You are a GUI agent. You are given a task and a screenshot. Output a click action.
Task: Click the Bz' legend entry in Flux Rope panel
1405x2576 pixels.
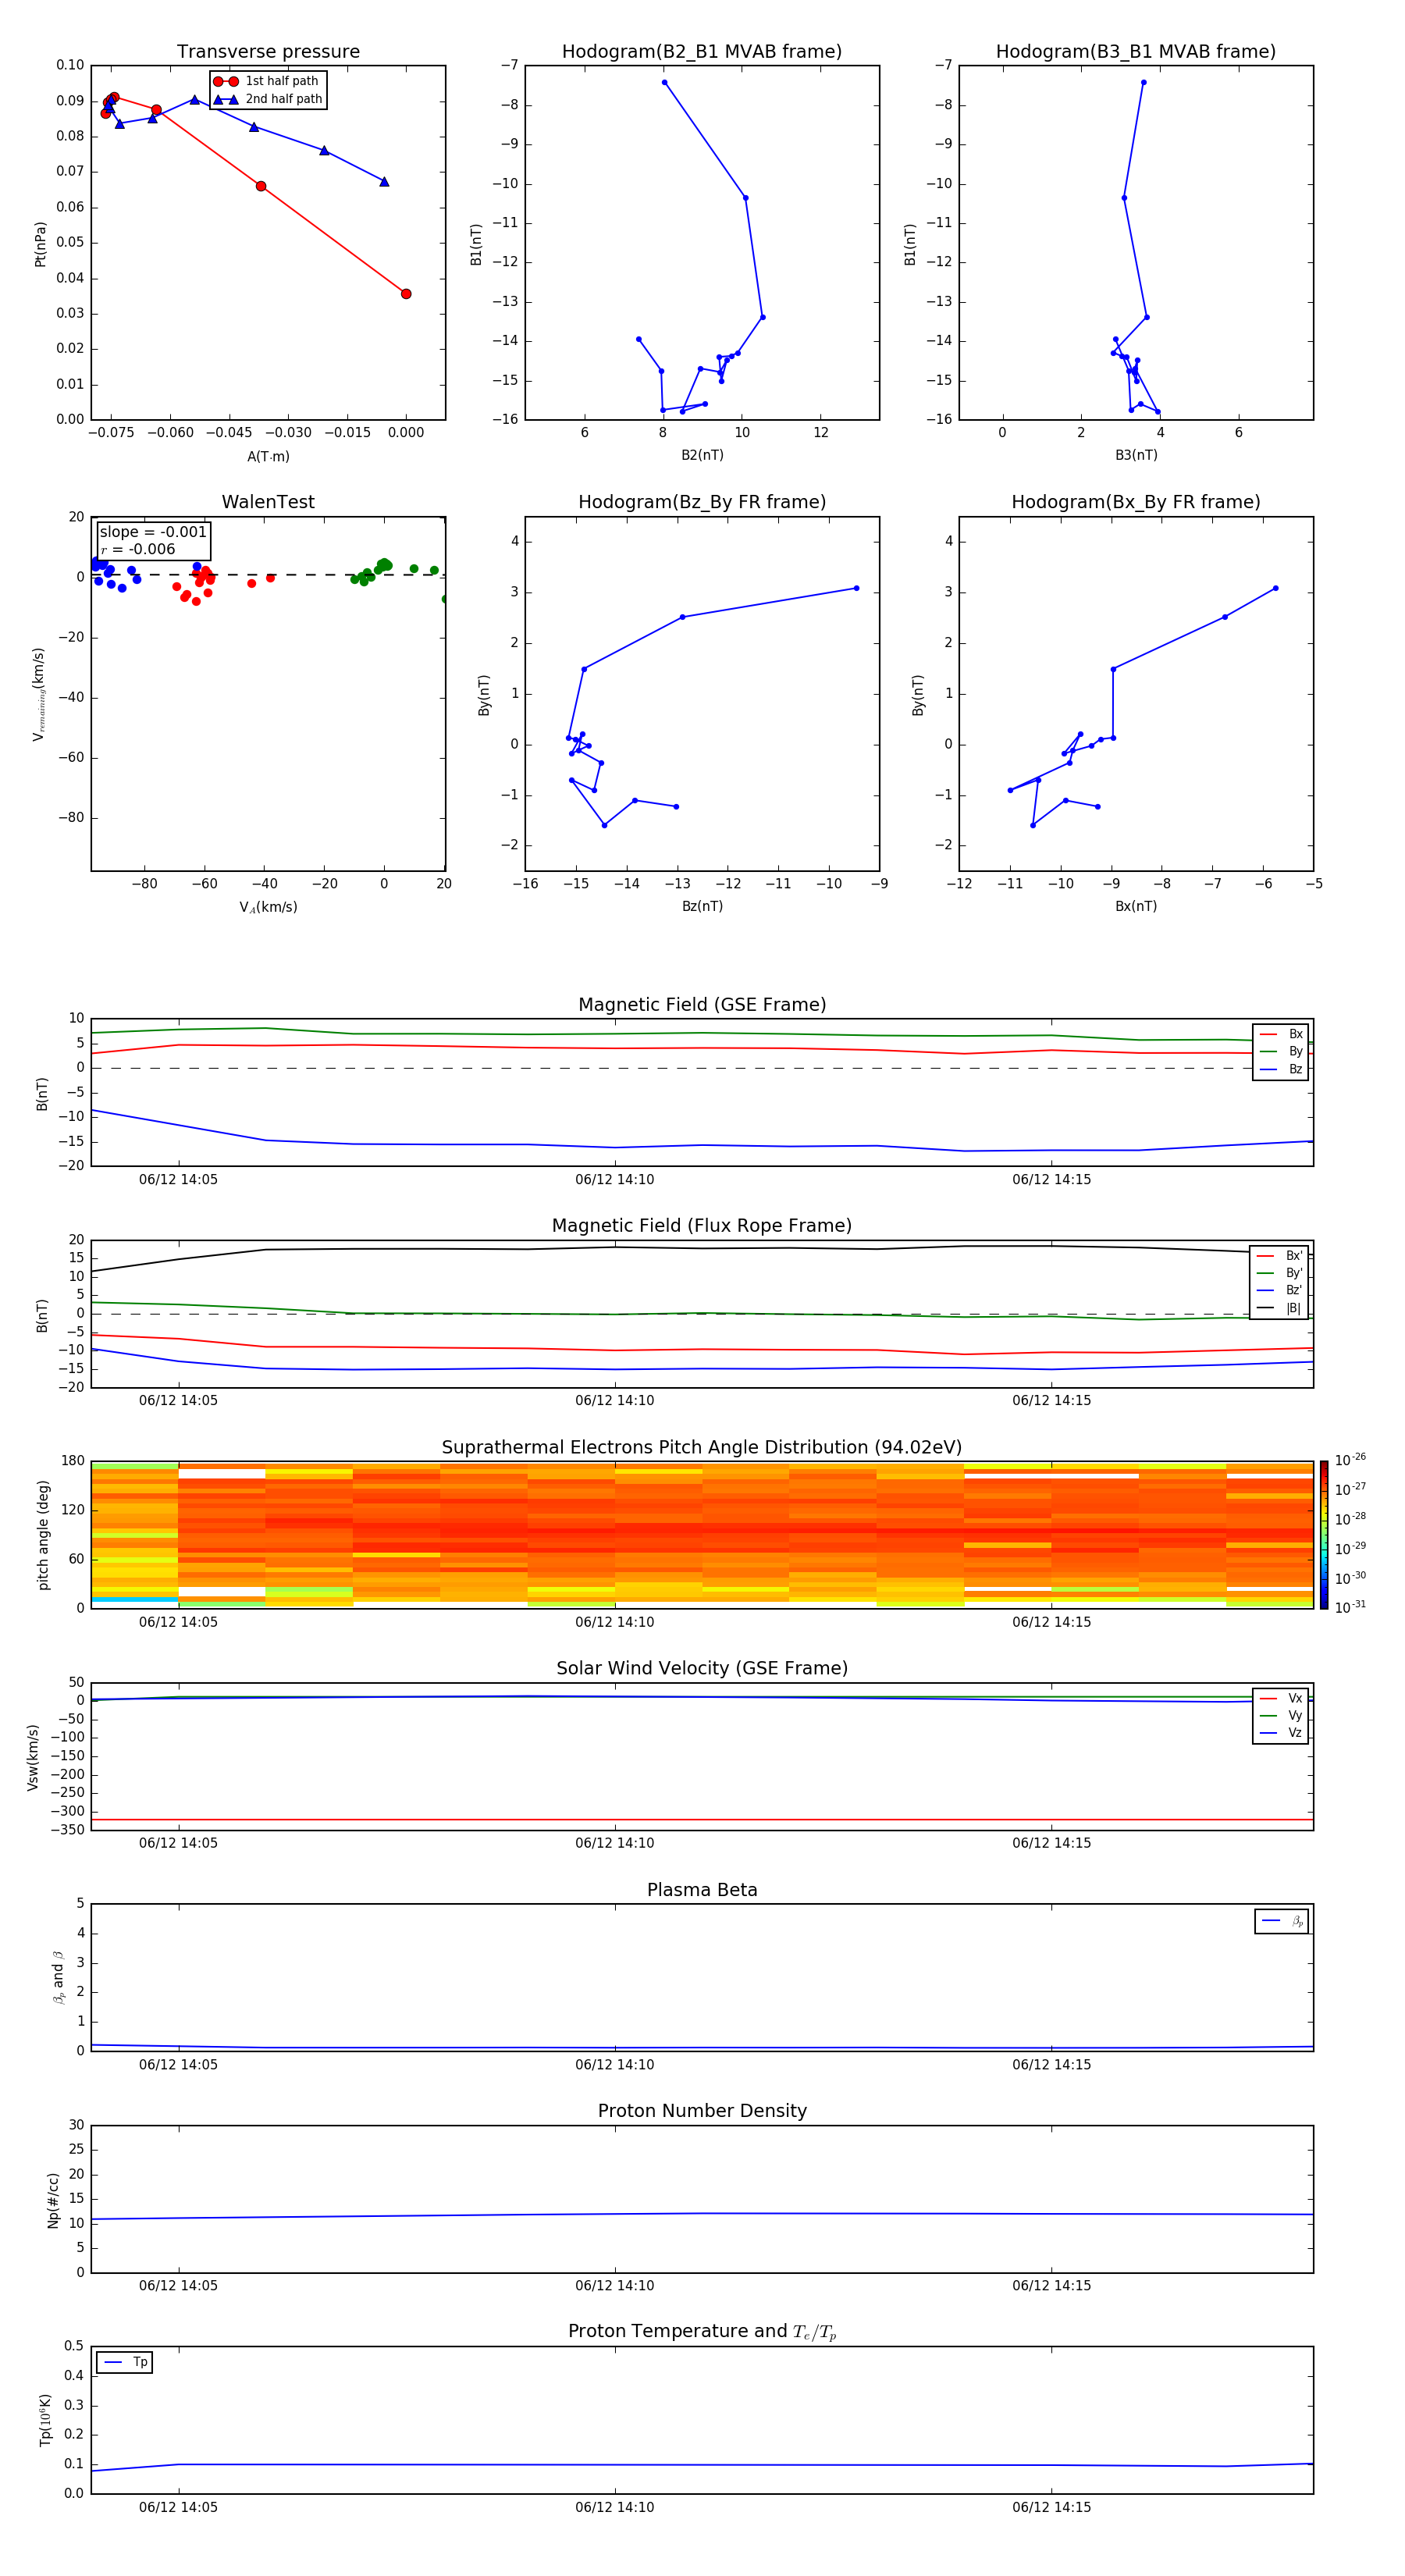[1279, 1290]
